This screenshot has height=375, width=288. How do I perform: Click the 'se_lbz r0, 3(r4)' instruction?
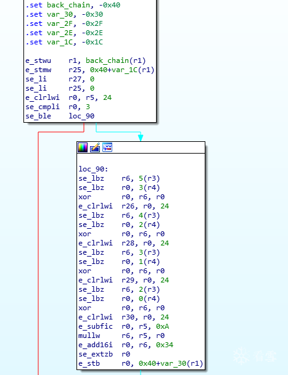119,187
